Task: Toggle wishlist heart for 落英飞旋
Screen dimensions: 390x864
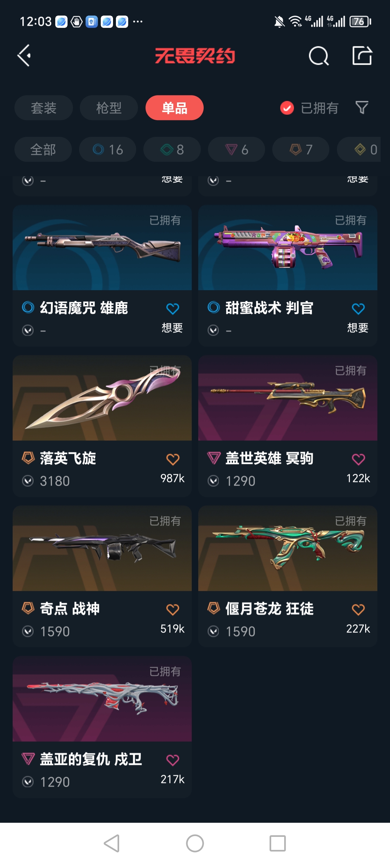Action: click(173, 459)
